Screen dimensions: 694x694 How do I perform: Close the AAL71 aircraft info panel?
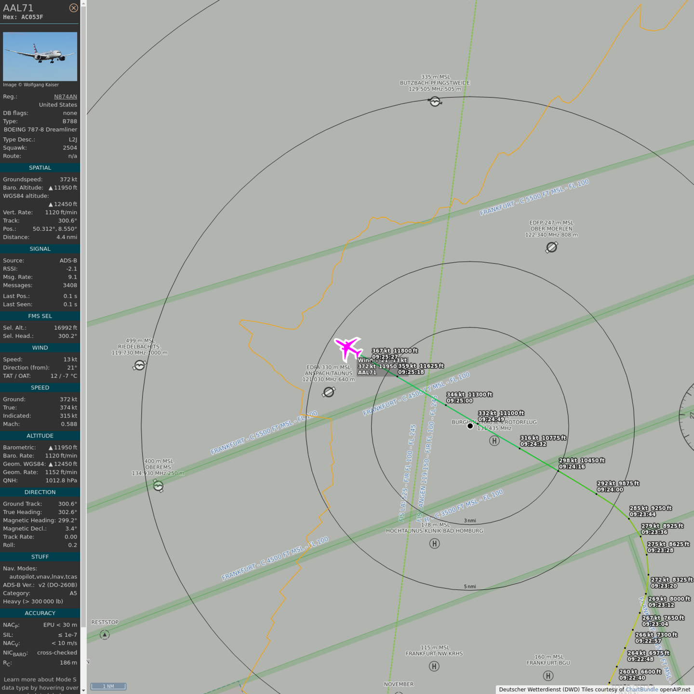73,8
